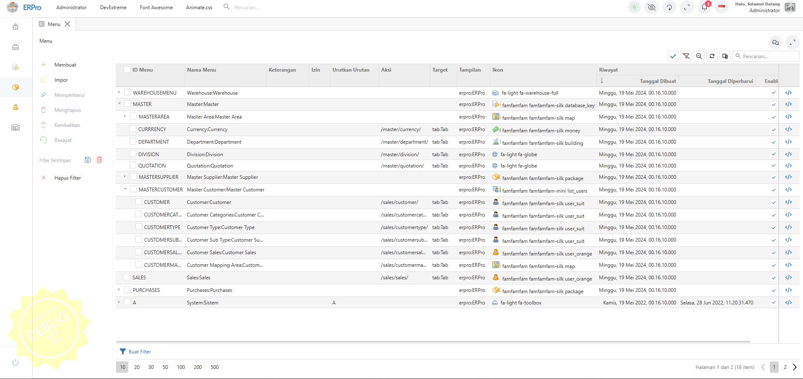Collapse the MASTERCUSTOMER tree node
This screenshot has width=803, height=379.
125,189
